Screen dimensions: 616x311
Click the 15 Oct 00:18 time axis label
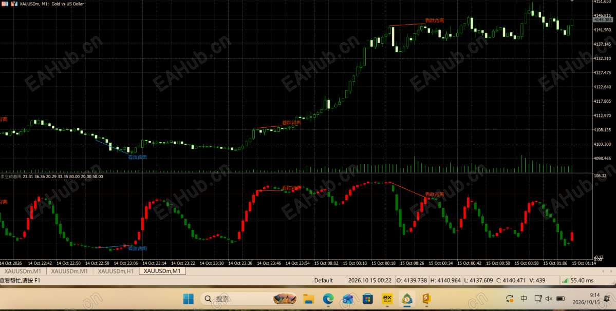click(383, 263)
